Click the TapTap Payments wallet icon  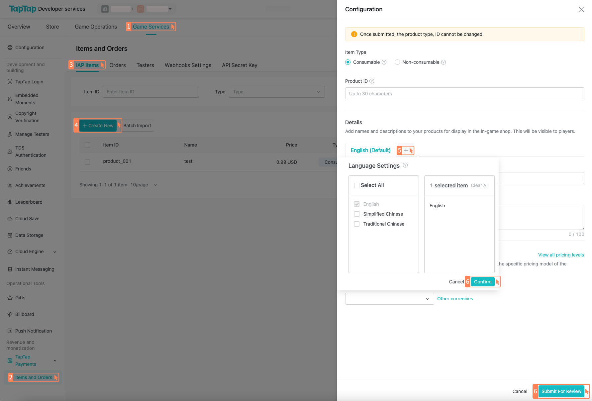10,360
